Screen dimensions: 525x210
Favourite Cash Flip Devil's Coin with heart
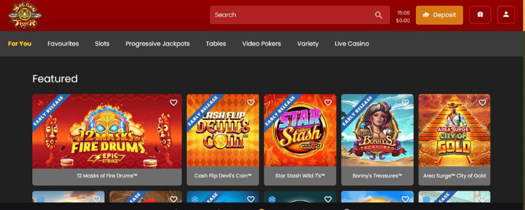251,103
